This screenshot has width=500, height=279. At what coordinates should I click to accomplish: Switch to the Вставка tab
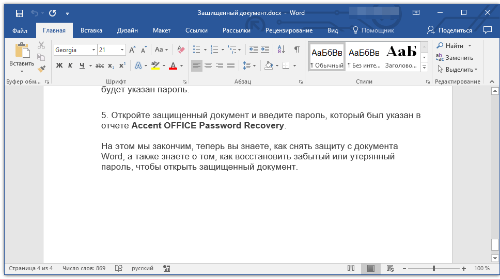coord(91,30)
